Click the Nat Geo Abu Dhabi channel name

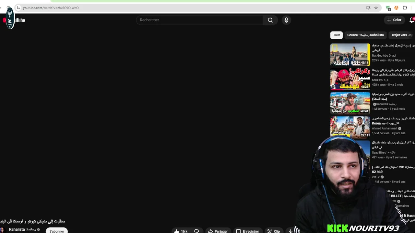pos(384,55)
